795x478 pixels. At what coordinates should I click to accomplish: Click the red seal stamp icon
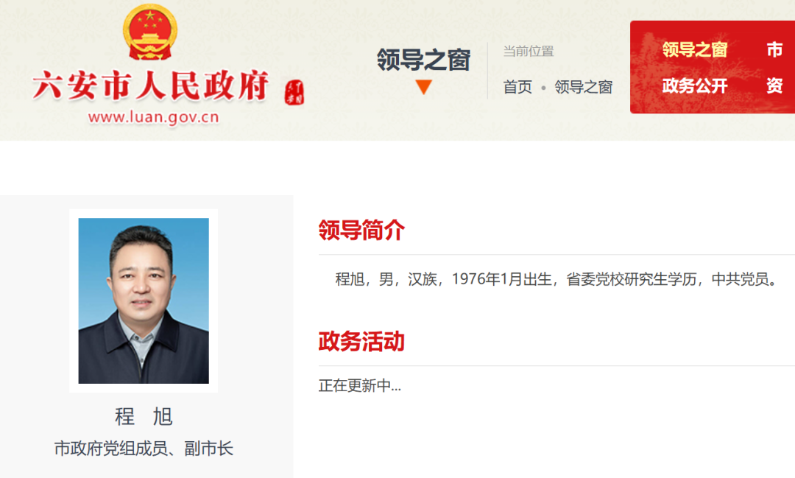(x=294, y=93)
